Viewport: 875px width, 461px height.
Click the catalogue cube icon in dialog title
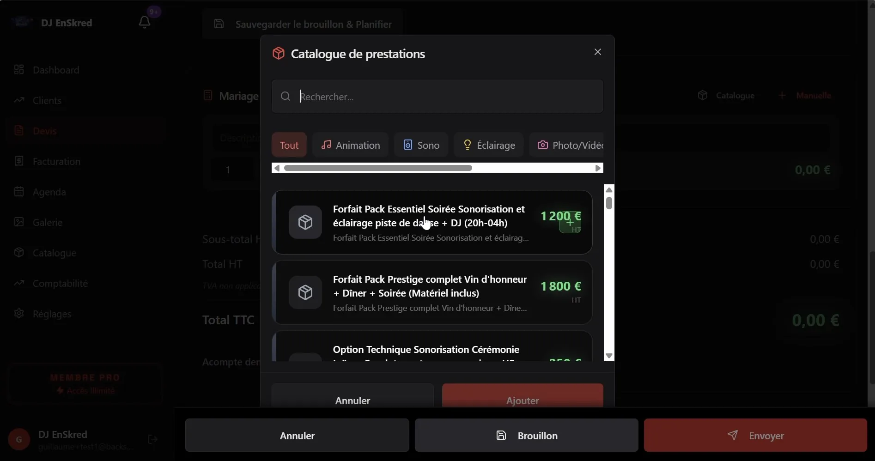click(x=279, y=53)
